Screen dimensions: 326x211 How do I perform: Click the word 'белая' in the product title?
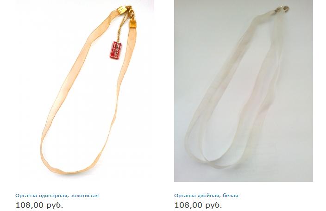[230, 196]
